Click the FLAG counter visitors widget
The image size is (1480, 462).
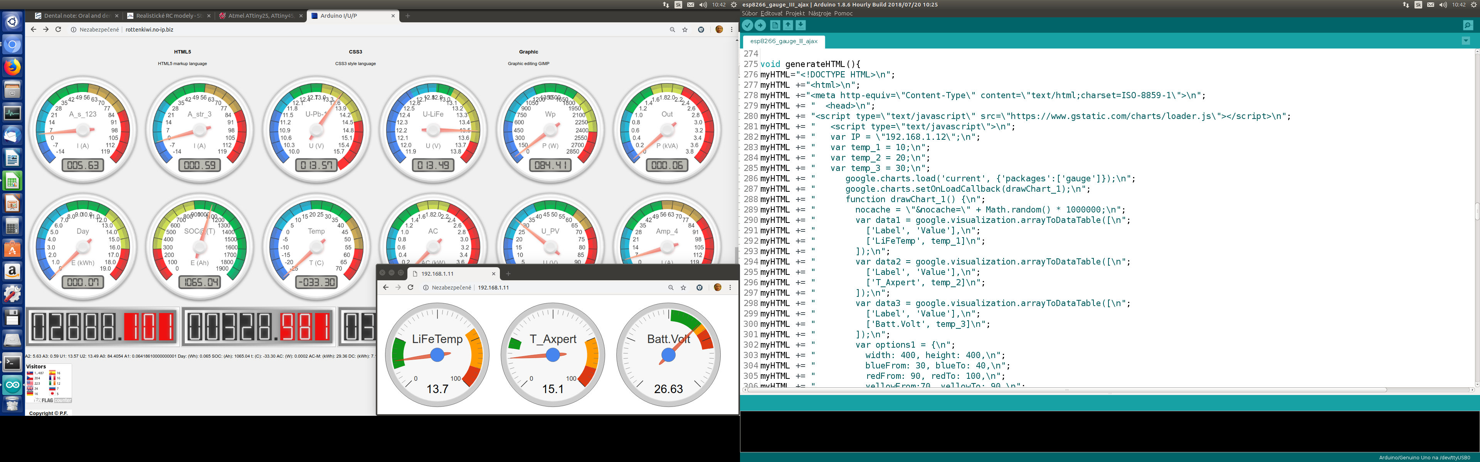tap(49, 383)
